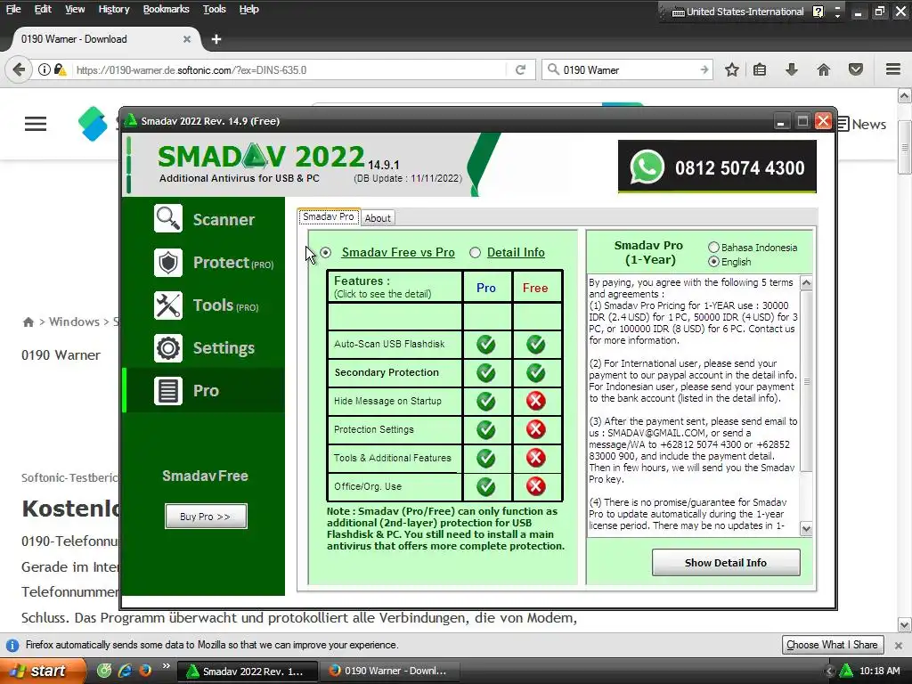
Task: Click the search go arrow in Firefox search box
Action: click(704, 69)
